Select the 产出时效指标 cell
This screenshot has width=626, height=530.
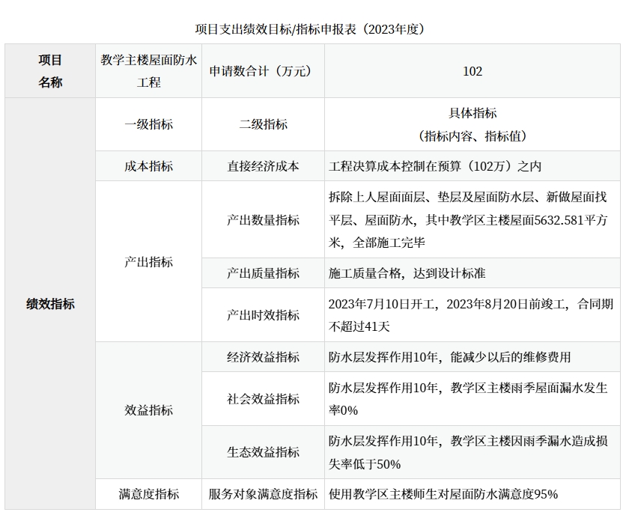(x=263, y=315)
